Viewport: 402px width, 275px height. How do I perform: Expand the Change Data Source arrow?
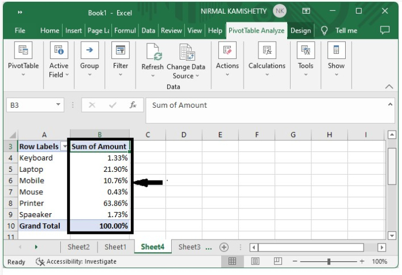[x=197, y=76]
